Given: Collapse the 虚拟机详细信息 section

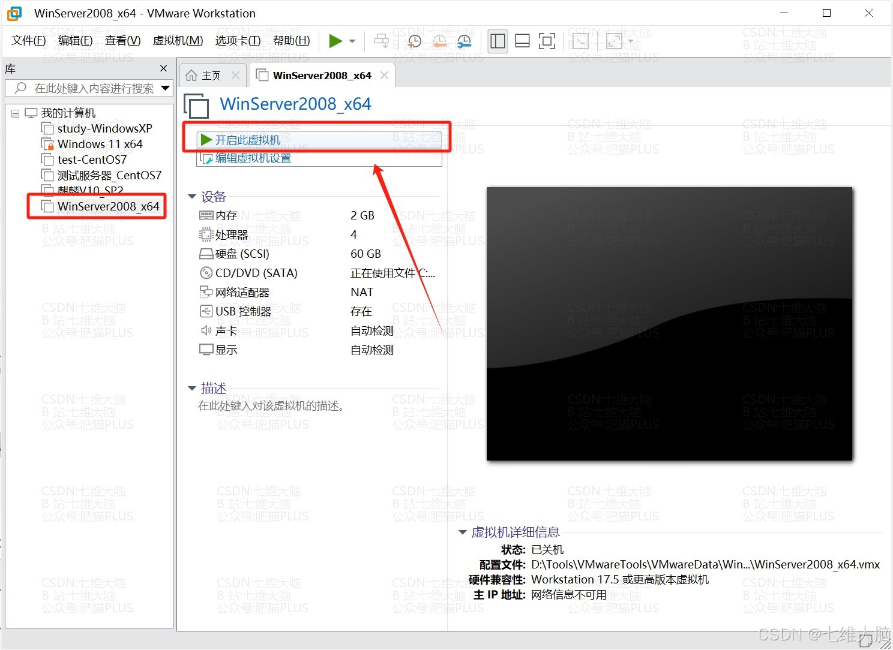Looking at the screenshot, I should coord(462,532).
